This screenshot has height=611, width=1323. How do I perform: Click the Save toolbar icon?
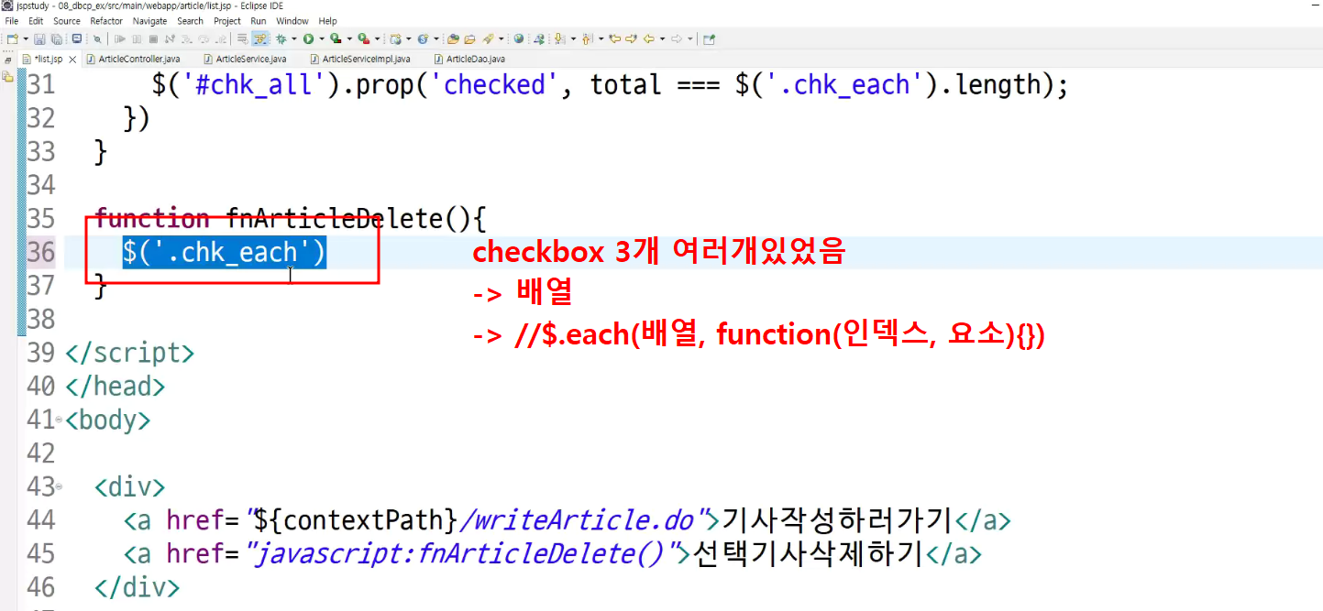pos(39,38)
